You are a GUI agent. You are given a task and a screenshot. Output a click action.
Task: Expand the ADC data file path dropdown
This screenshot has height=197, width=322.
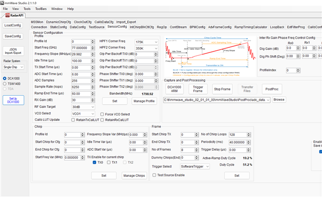pos(268,100)
